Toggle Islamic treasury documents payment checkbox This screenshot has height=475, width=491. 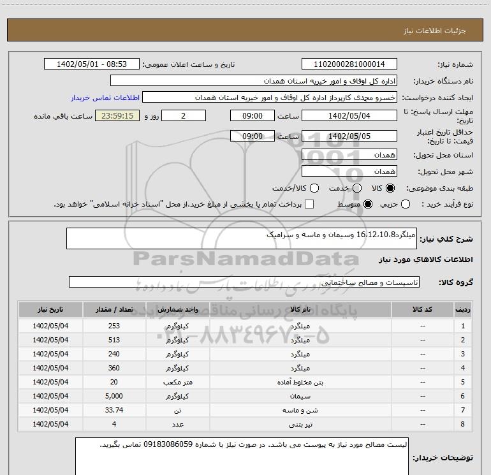point(309,204)
